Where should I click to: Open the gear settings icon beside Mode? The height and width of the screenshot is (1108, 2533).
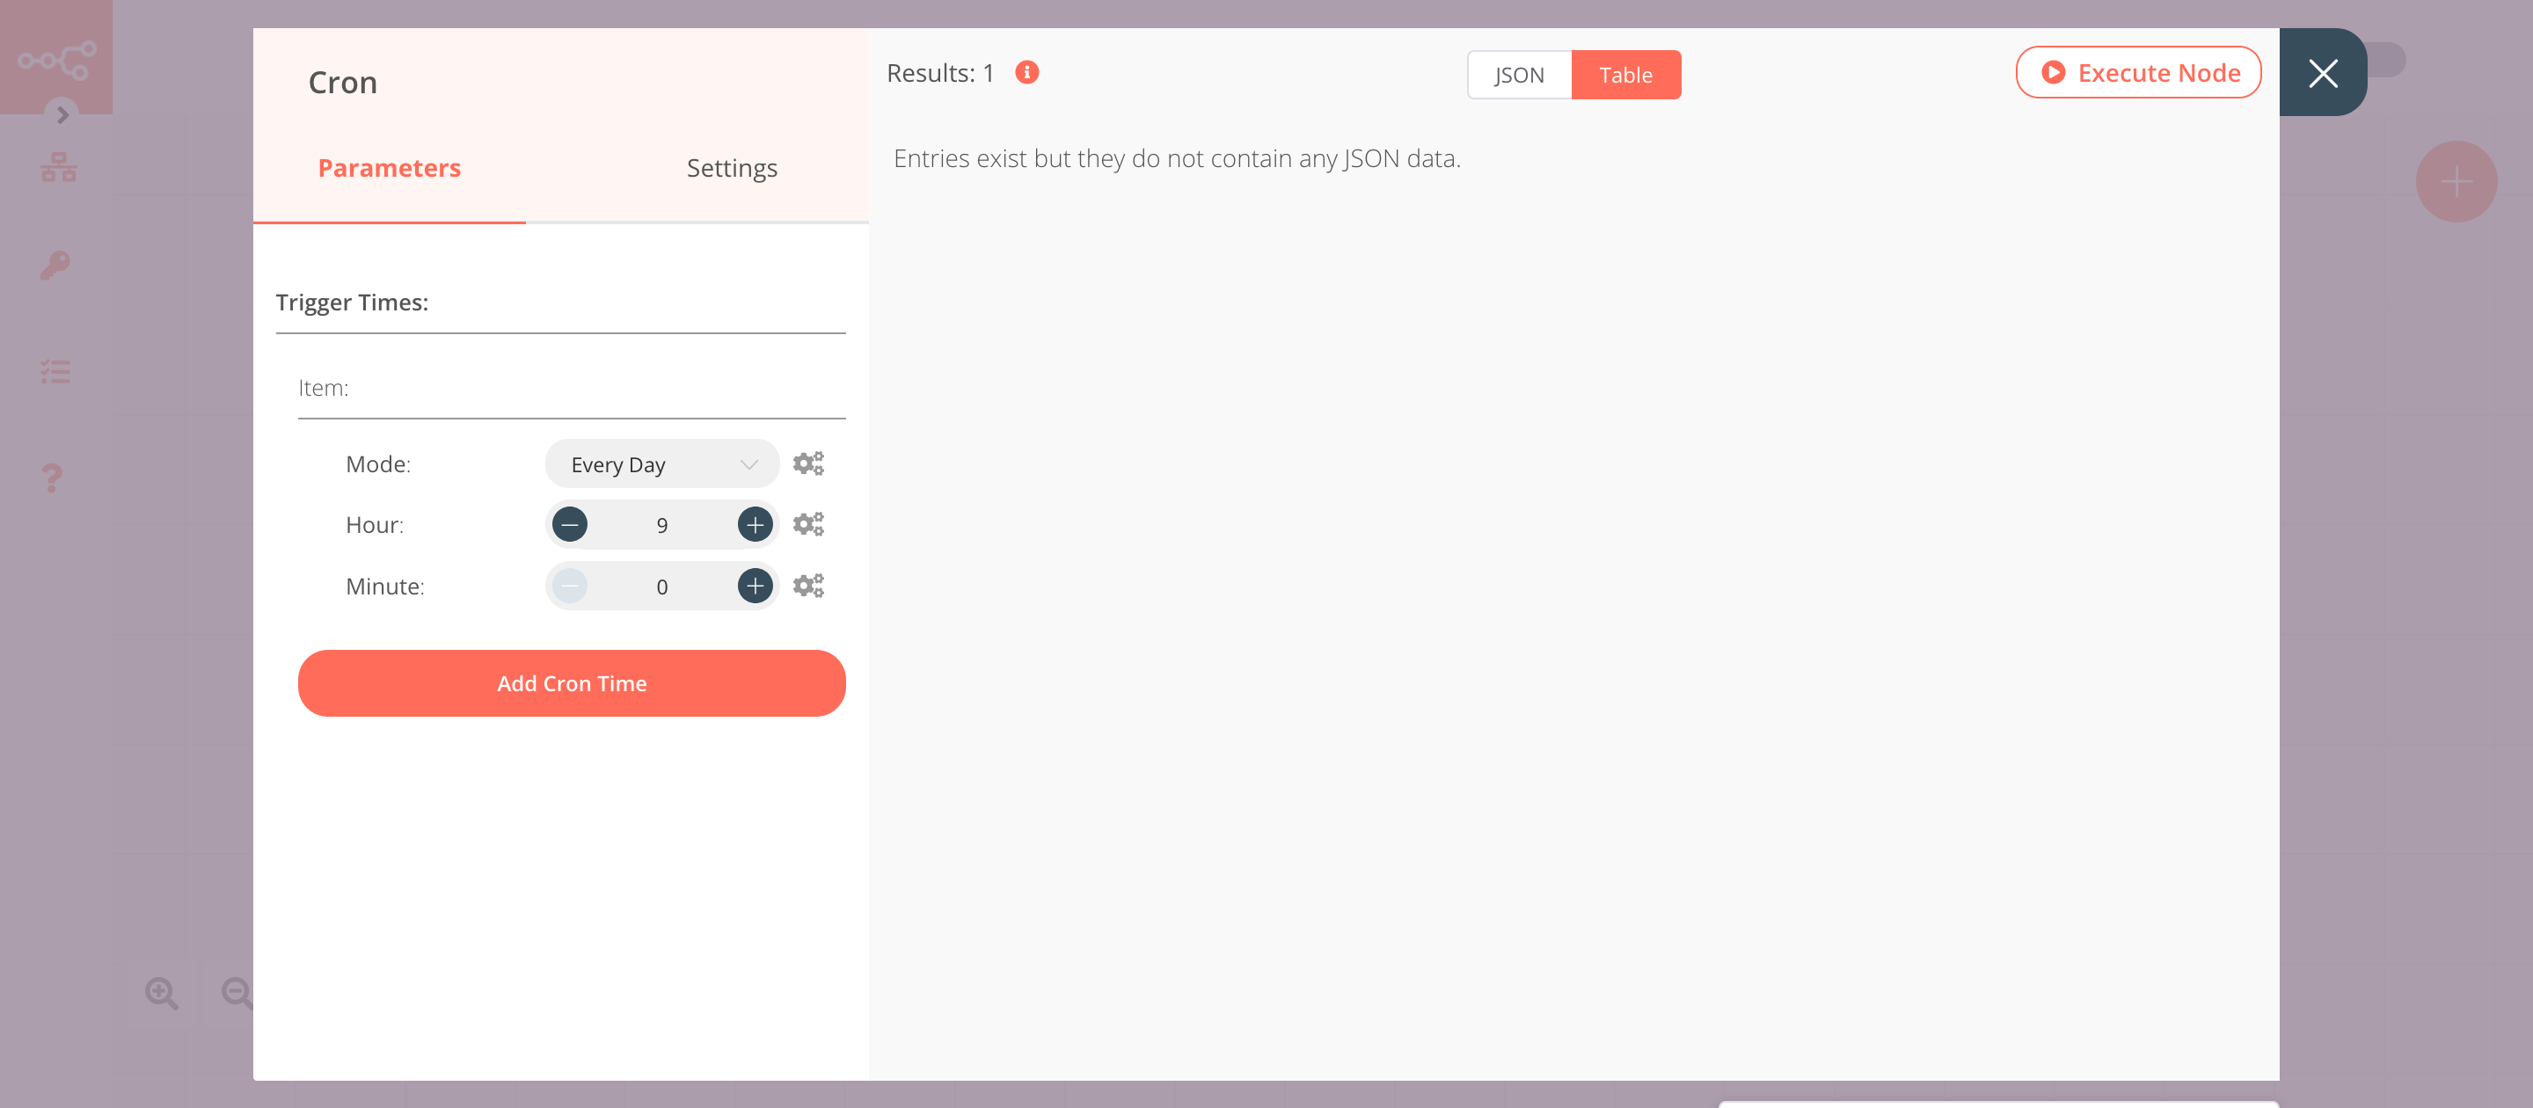click(808, 463)
